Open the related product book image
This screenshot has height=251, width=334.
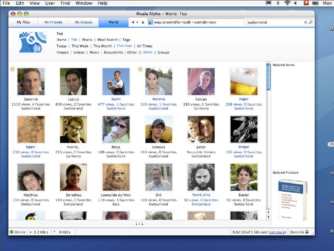tap(292, 200)
